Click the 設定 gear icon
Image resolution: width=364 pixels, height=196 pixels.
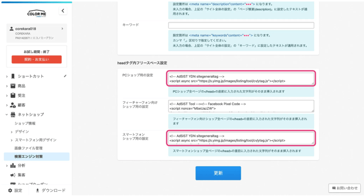10,191
